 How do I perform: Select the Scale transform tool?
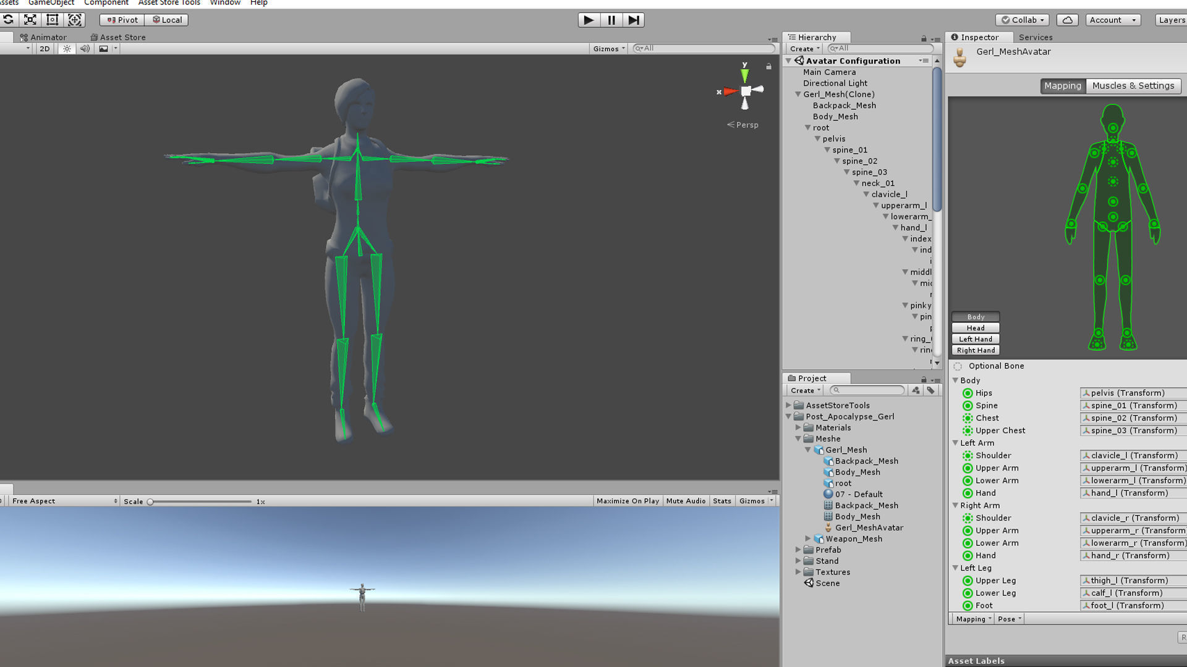coord(30,20)
